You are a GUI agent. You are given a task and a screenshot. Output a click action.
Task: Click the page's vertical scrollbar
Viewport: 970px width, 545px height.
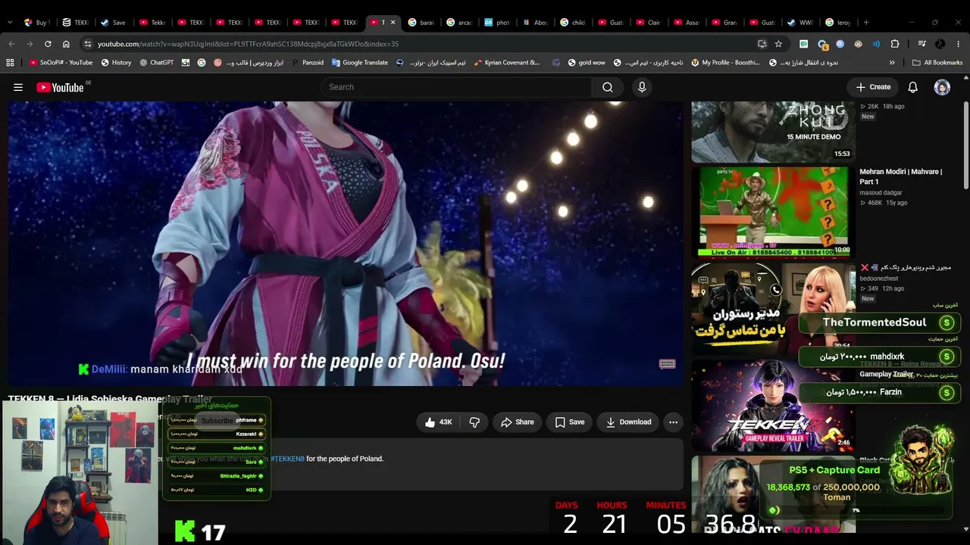tap(965, 144)
